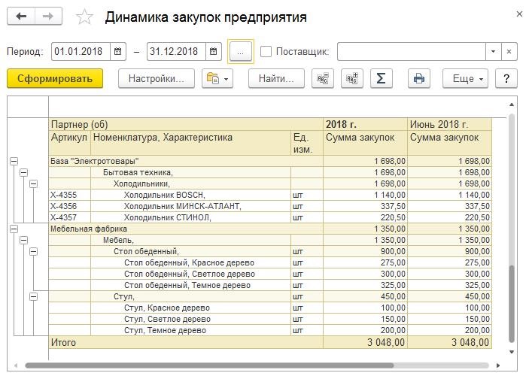Image resolution: width=529 pixels, height=379 pixels.
Task: Clear the Поставщик field with the x button
Action: [509, 52]
